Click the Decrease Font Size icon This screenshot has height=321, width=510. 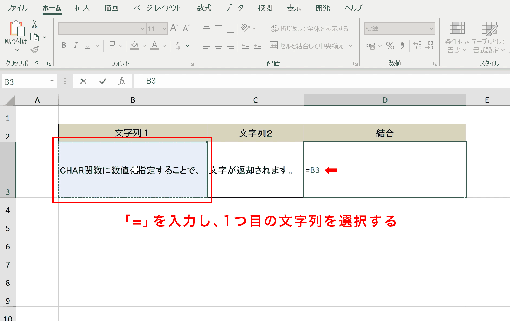(x=186, y=28)
